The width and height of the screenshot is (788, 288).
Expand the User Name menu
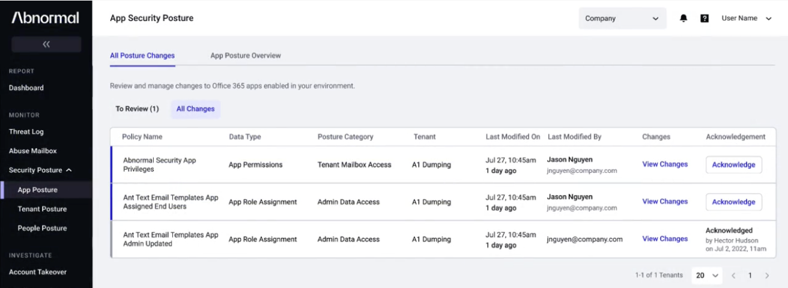coord(746,19)
